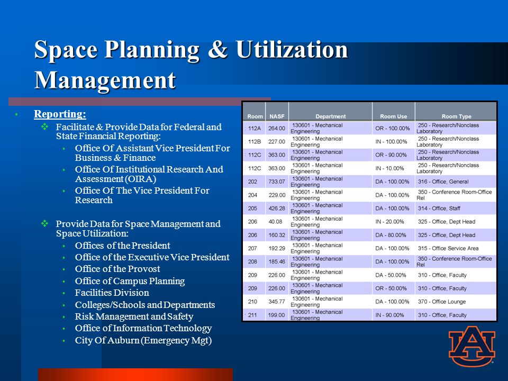Viewport: 508px width, 381px height.
Task: Click room use 'OR - 90.00%'
Action: pos(391,155)
